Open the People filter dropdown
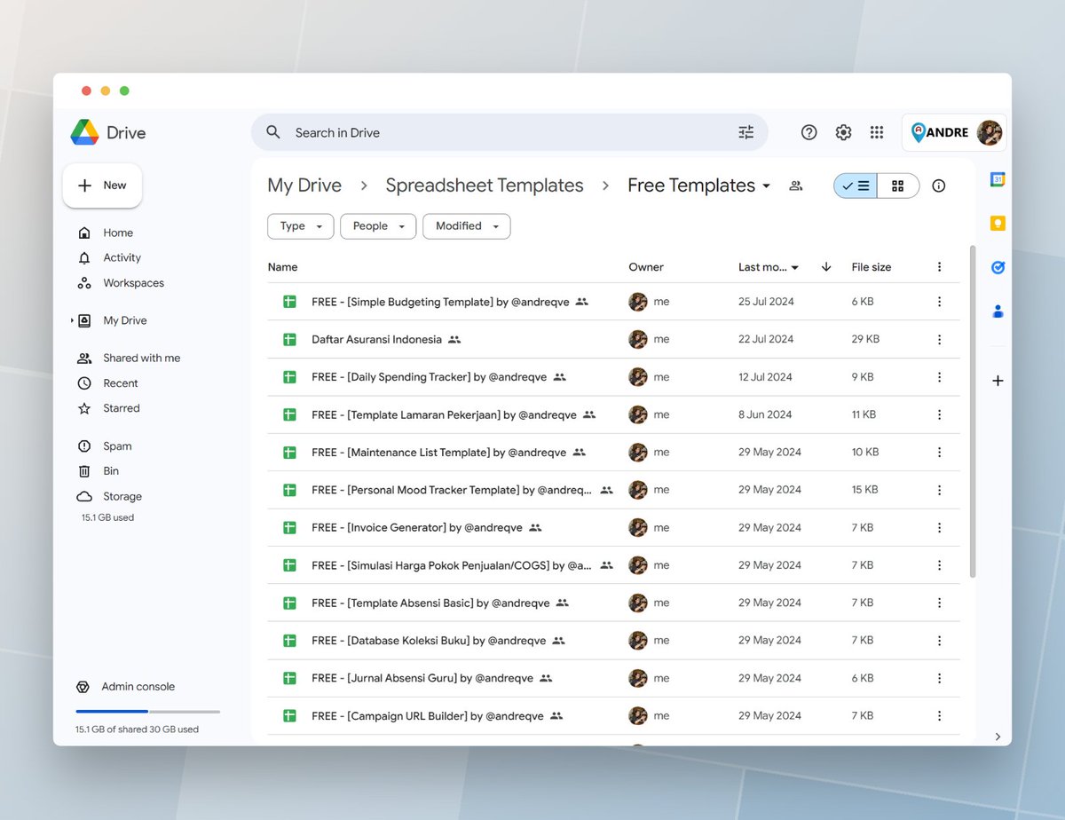This screenshot has width=1065, height=820. click(x=378, y=226)
